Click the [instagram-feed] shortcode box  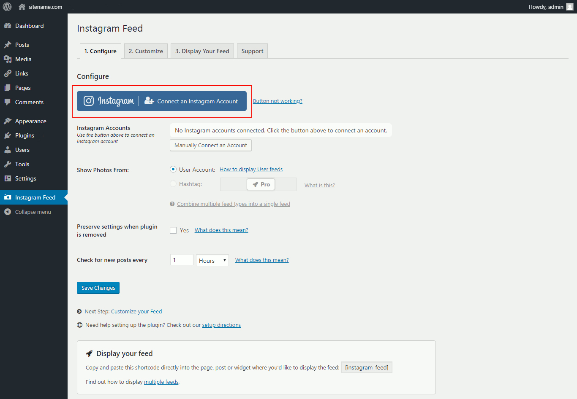pyautogui.click(x=367, y=367)
